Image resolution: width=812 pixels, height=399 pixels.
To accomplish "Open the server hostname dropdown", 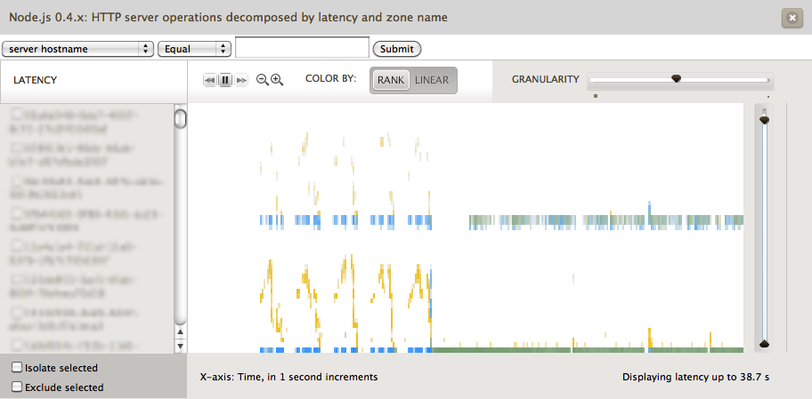I will coord(78,49).
